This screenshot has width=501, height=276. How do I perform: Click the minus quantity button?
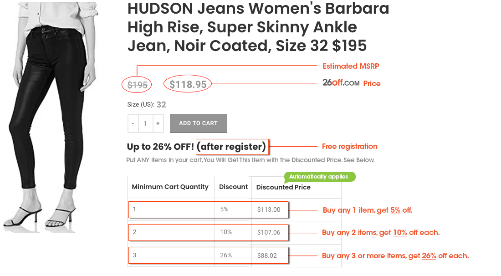coord(133,123)
